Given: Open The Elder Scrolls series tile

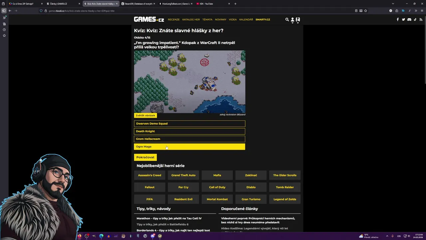Looking at the screenshot, I should [x=285, y=175].
